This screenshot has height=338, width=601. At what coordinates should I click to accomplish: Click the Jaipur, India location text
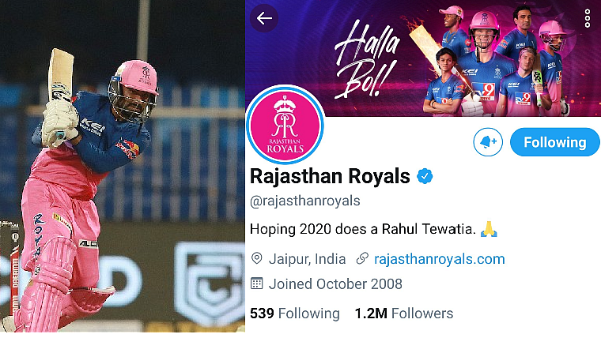click(x=307, y=259)
